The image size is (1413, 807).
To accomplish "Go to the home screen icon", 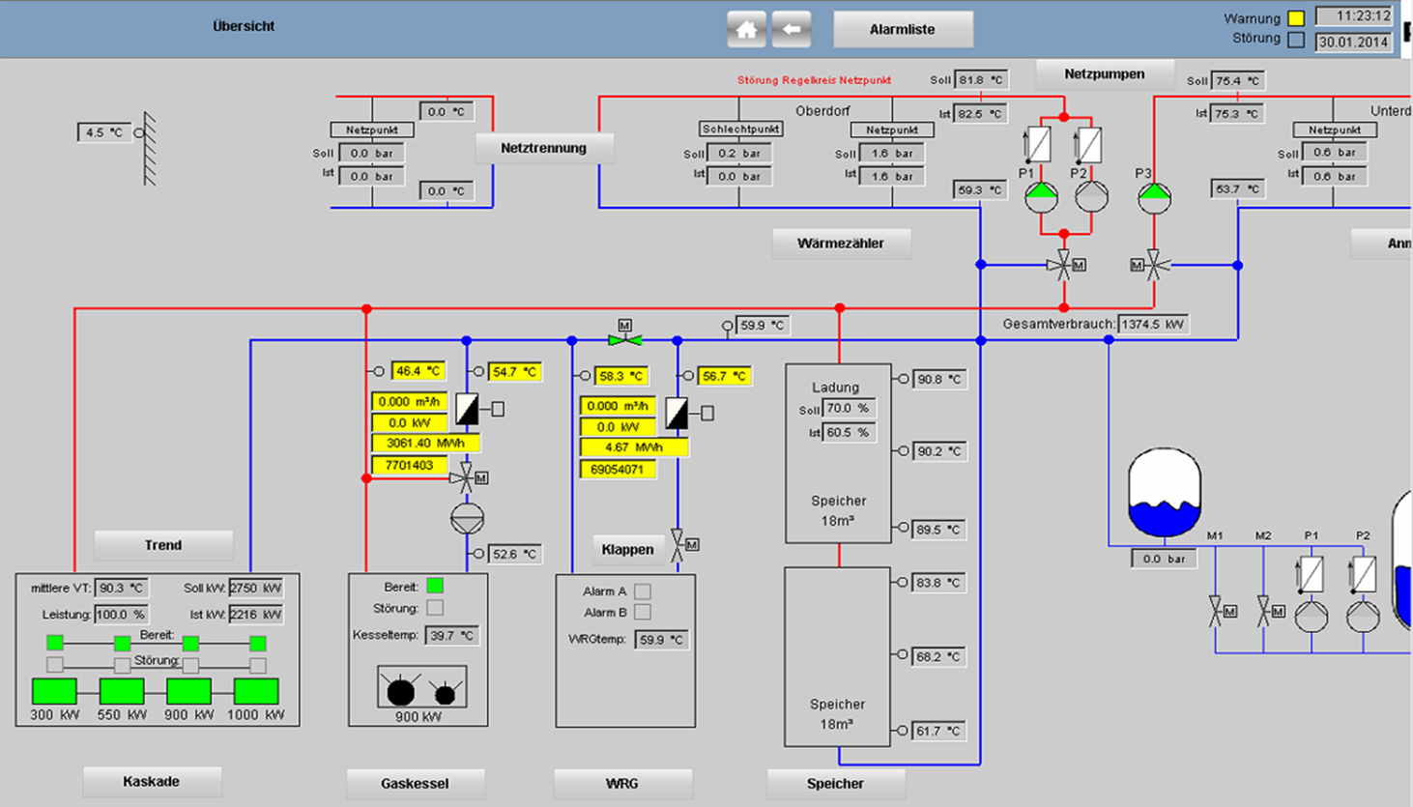I will click(x=746, y=29).
